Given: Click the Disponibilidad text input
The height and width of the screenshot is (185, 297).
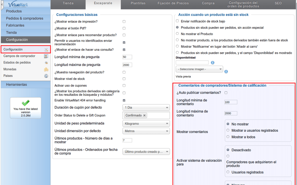Looking at the screenshot, I should tap(192, 62).
